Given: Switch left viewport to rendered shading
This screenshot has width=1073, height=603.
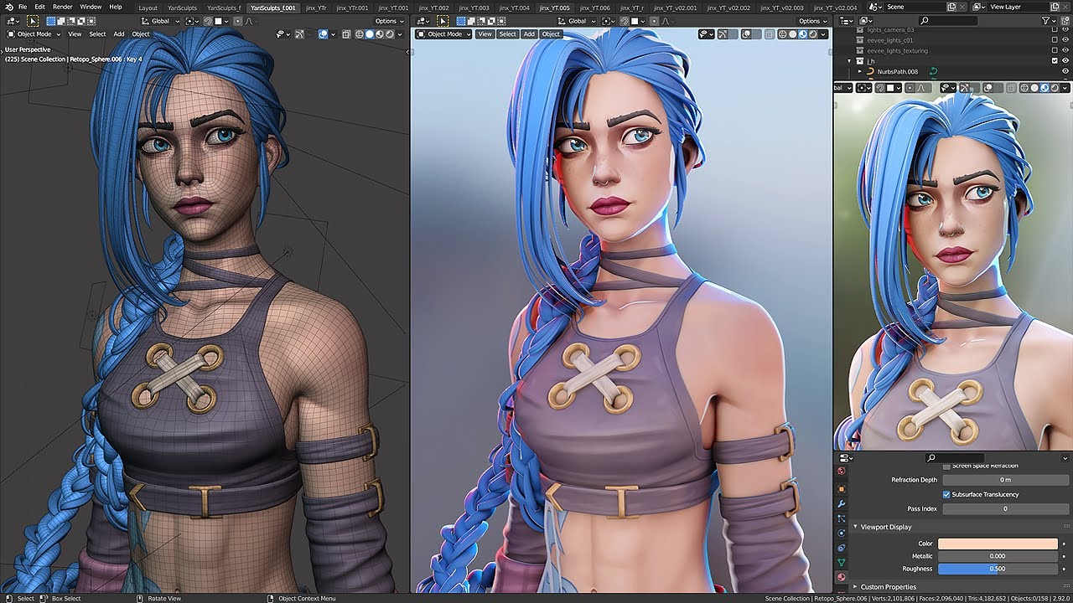Looking at the screenshot, I should pos(390,34).
